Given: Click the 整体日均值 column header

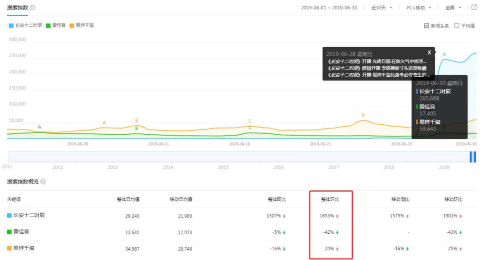Looking at the screenshot, I should 128,199.
